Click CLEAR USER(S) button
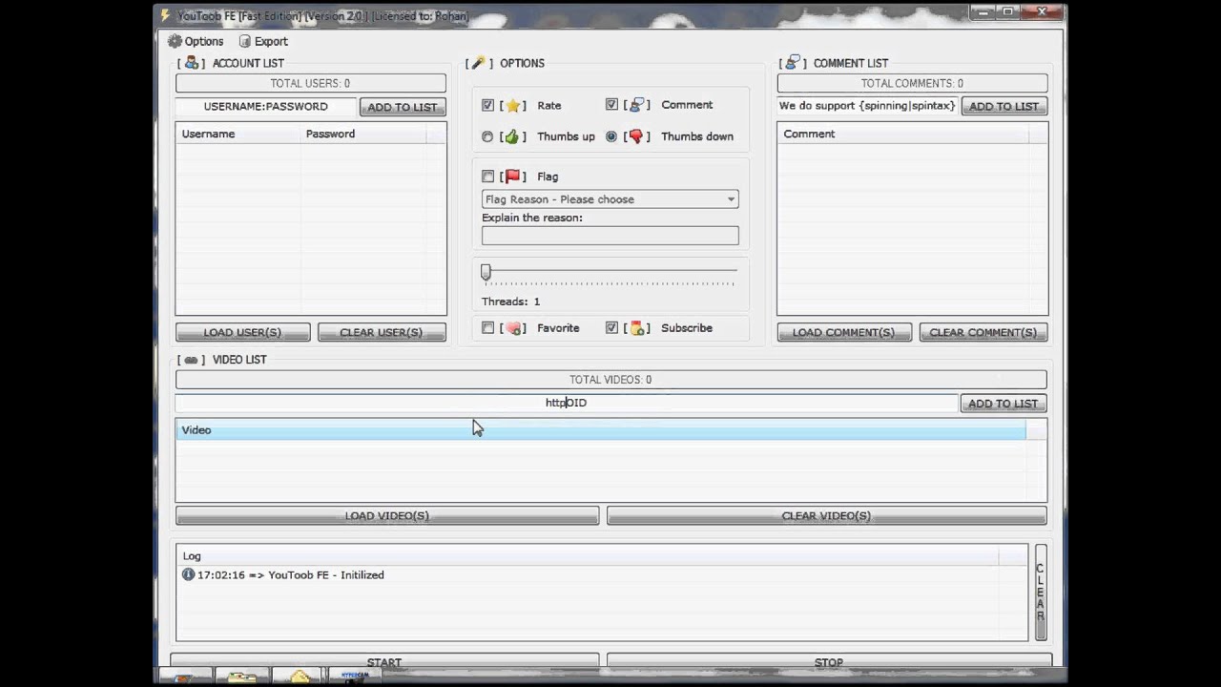 tap(382, 332)
